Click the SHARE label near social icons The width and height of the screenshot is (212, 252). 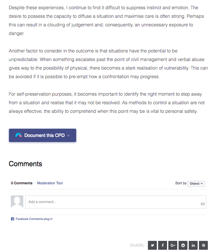click(137, 245)
